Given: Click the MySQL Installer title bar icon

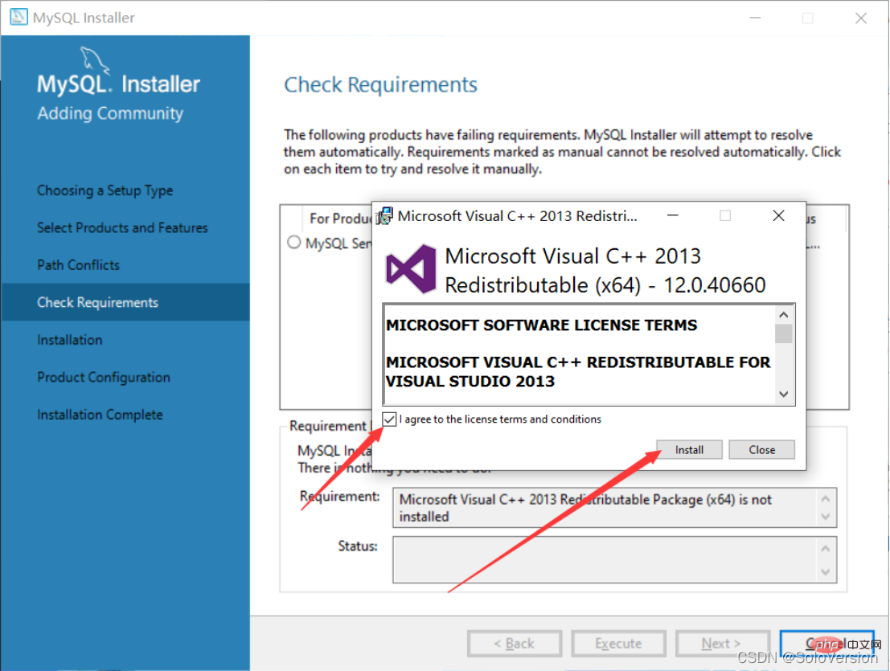Looking at the screenshot, I should point(18,17).
